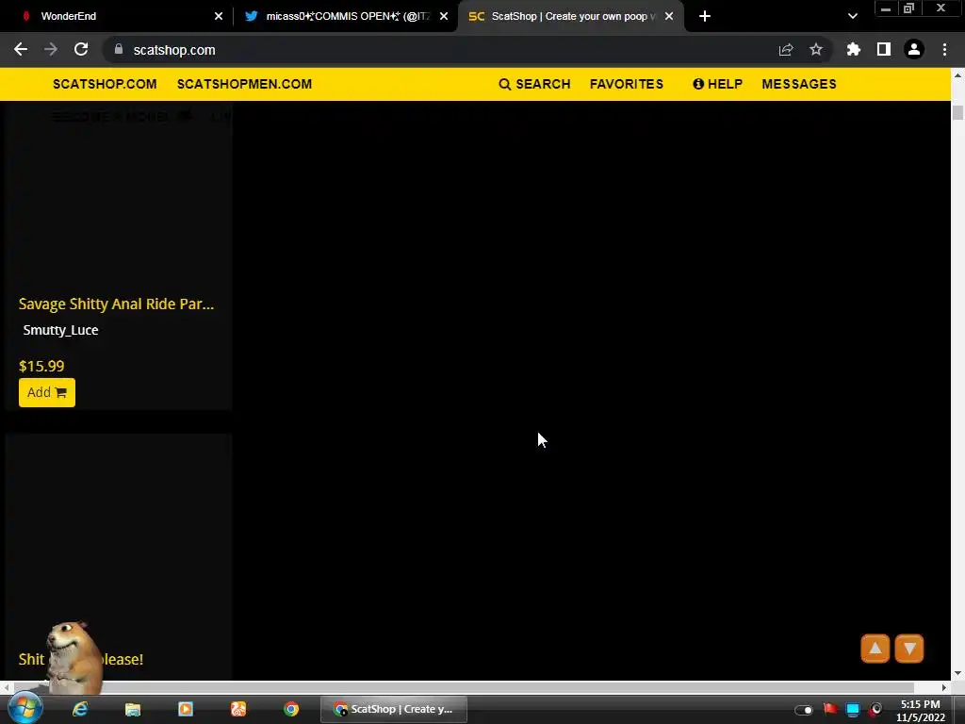Close the micass0 Twitter tab
Viewport: 965px width, 724px height.
(444, 16)
